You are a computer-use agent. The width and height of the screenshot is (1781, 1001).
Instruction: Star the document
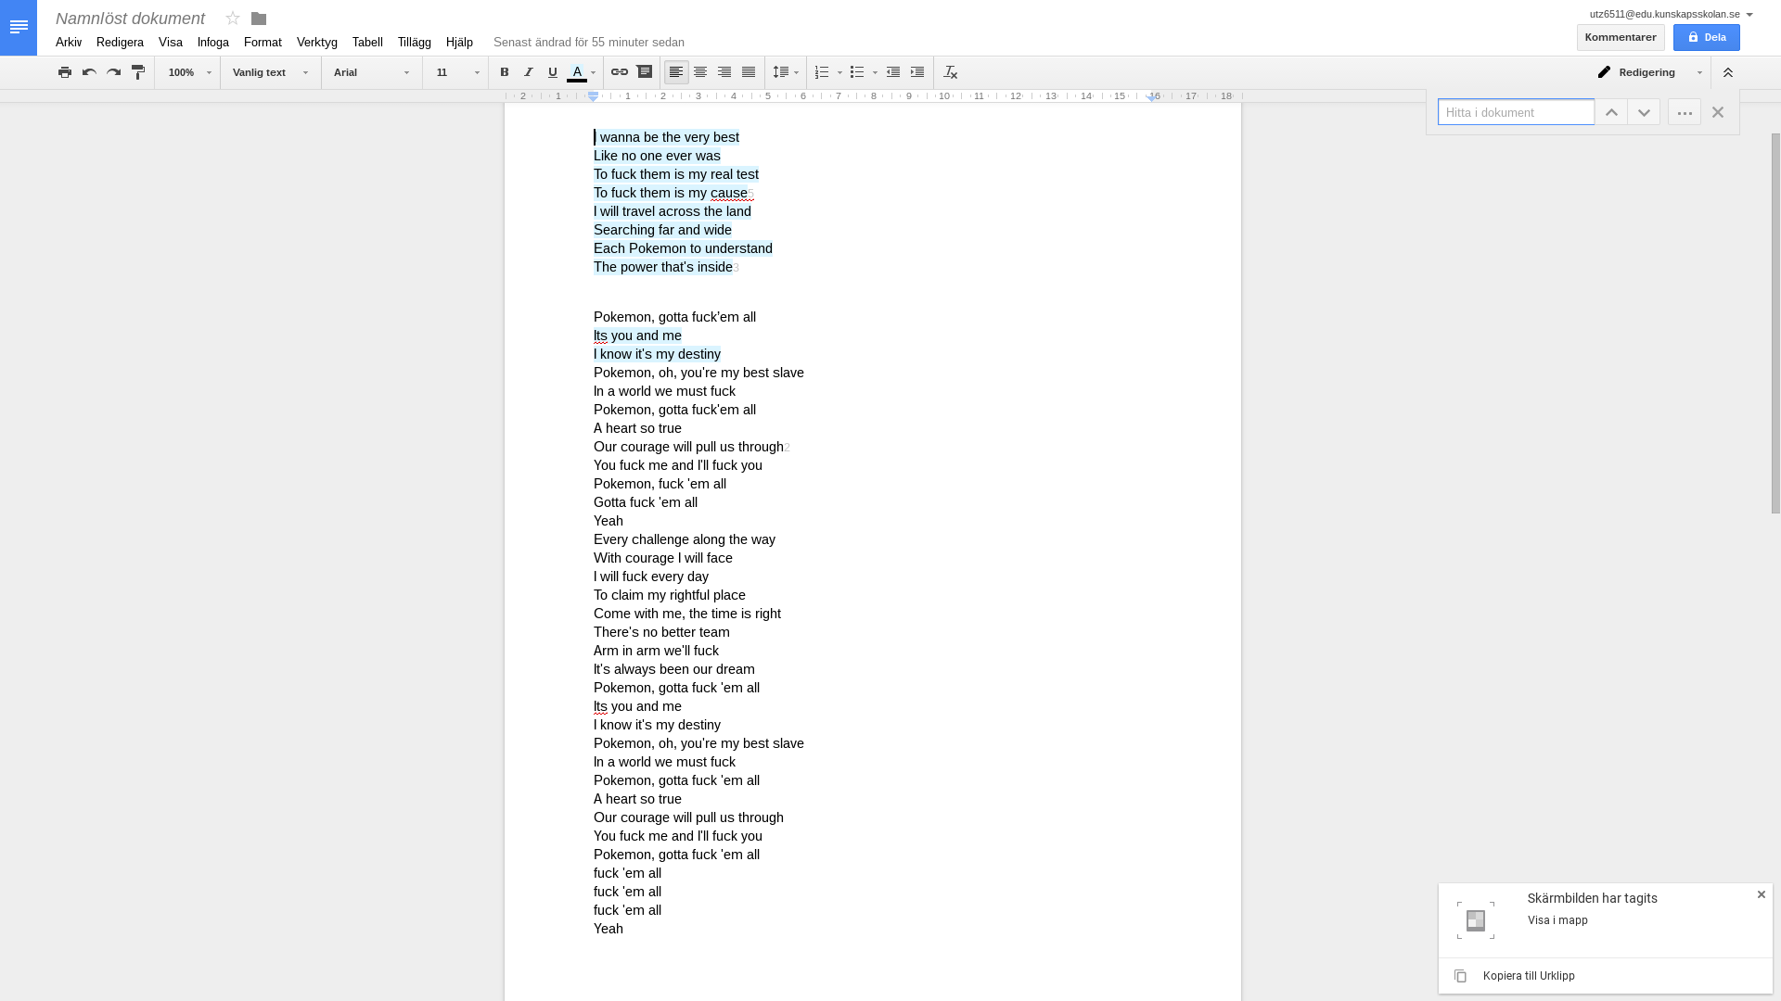pyautogui.click(x=233, y=19)
